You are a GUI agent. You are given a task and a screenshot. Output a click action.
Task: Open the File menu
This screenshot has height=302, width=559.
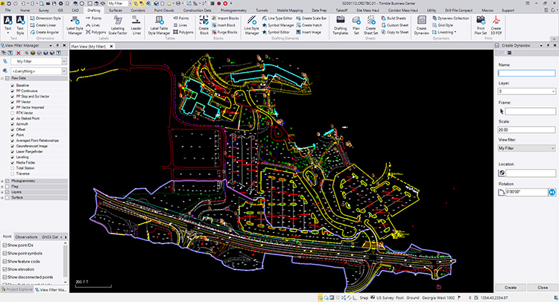(7, 10)
